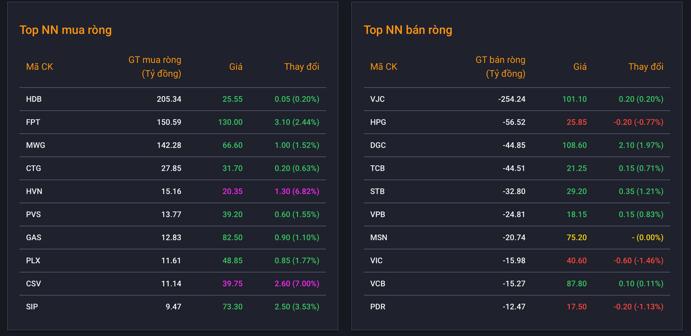The height and width of the screenshot is (336, 691).
Task: Click FPT price "130.00"
Action: click(230, 122)
